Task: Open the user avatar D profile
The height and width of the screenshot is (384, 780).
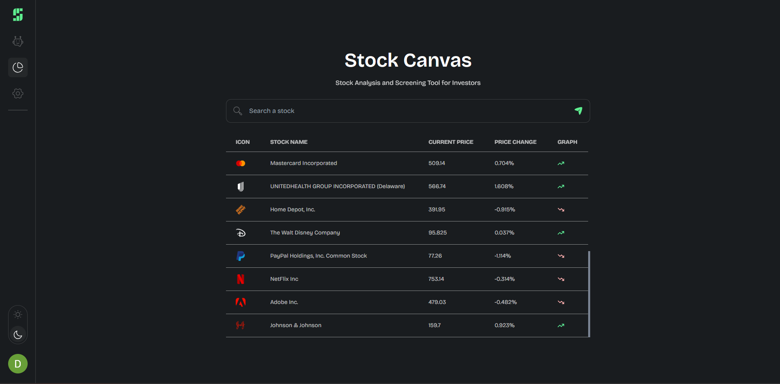Action: coord(18,364)
